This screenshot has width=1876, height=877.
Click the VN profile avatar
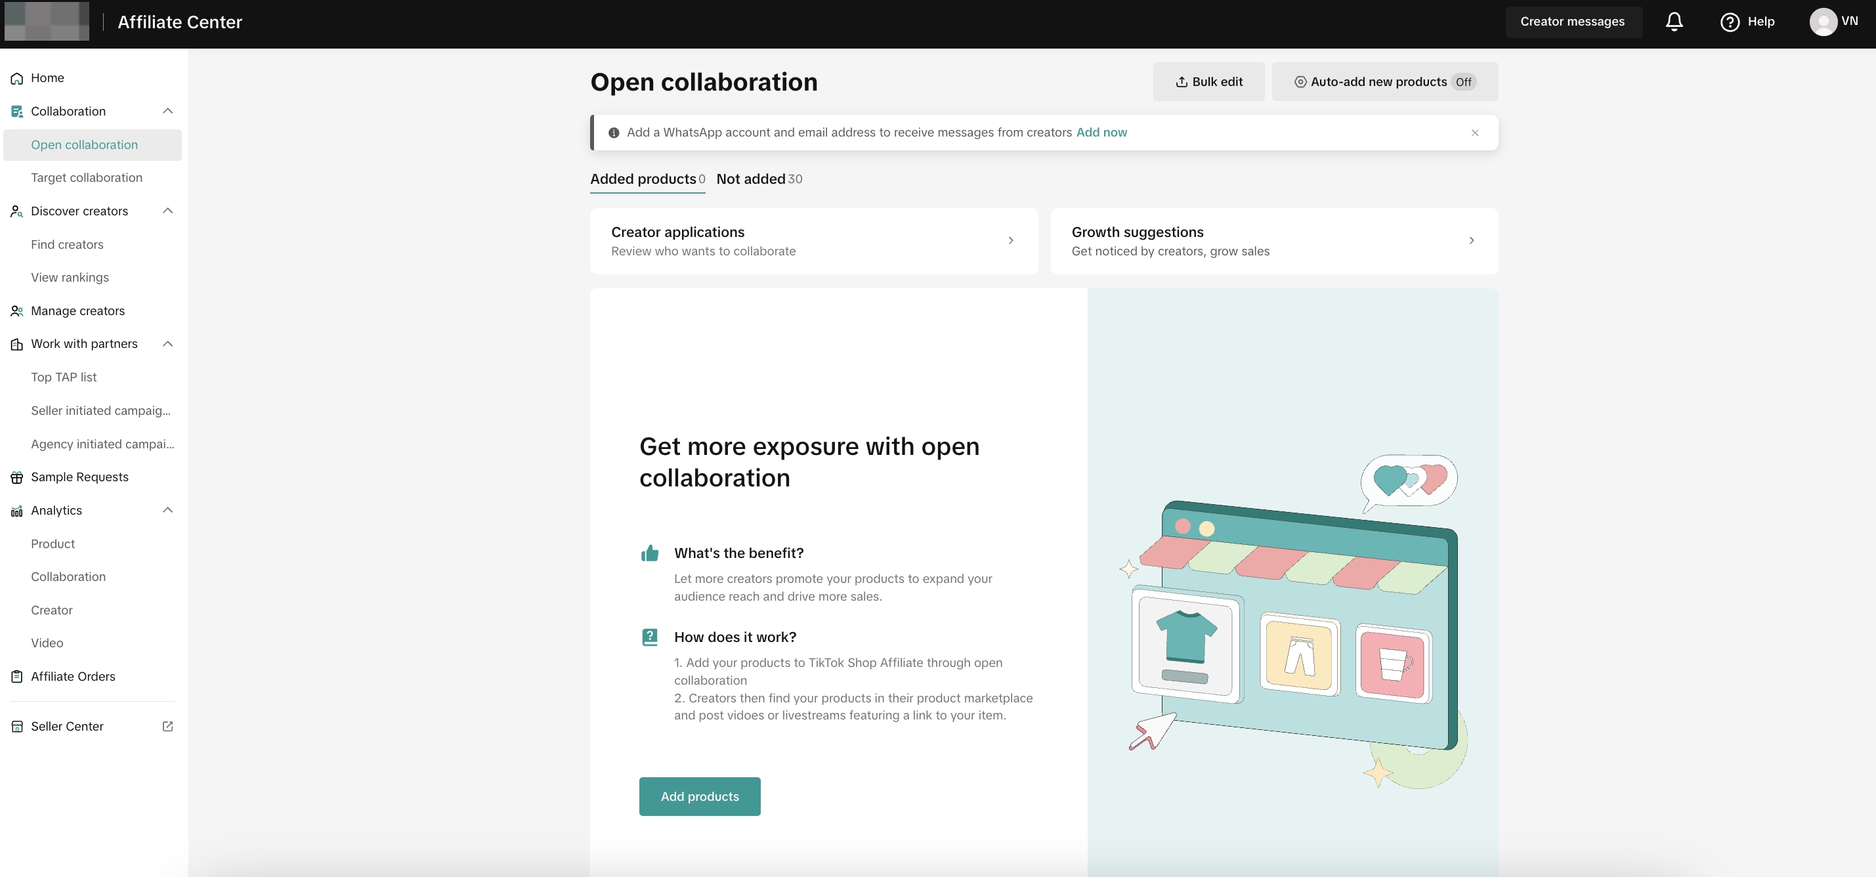tap(1822, 22)
